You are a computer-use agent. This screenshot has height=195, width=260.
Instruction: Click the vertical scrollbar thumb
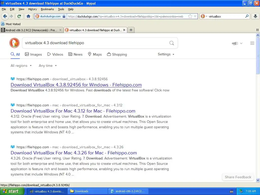tap(258, 56)
